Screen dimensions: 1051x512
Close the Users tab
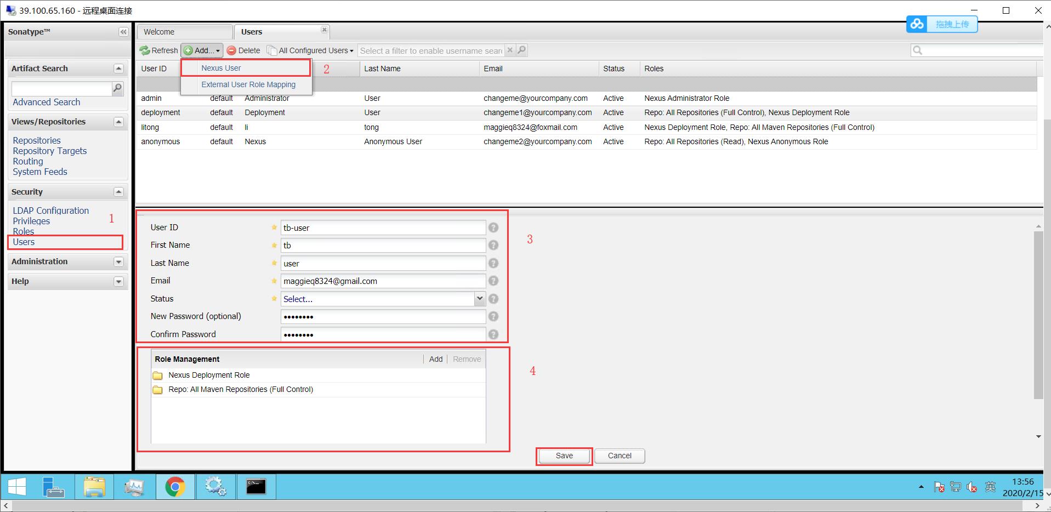pos(324,30)
